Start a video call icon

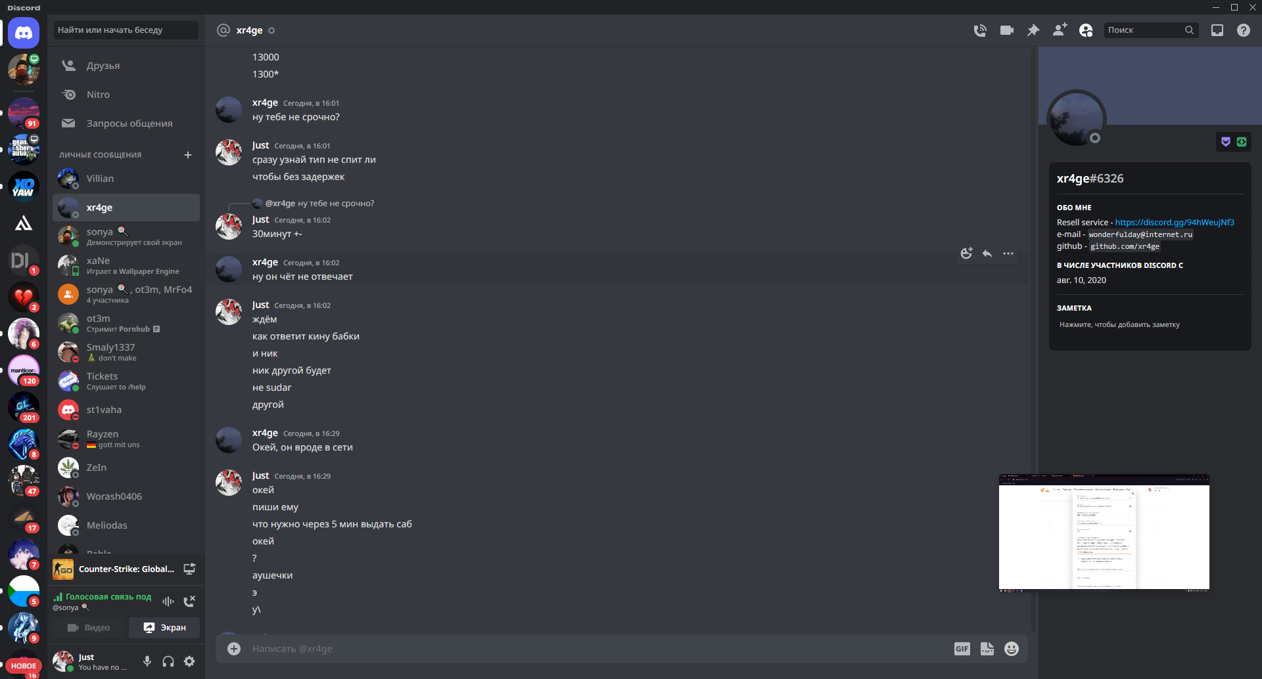point(1007,30)
